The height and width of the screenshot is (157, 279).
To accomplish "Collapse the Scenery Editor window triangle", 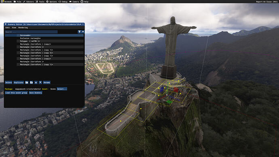I will pyautogui.click(x=6, y=24).
